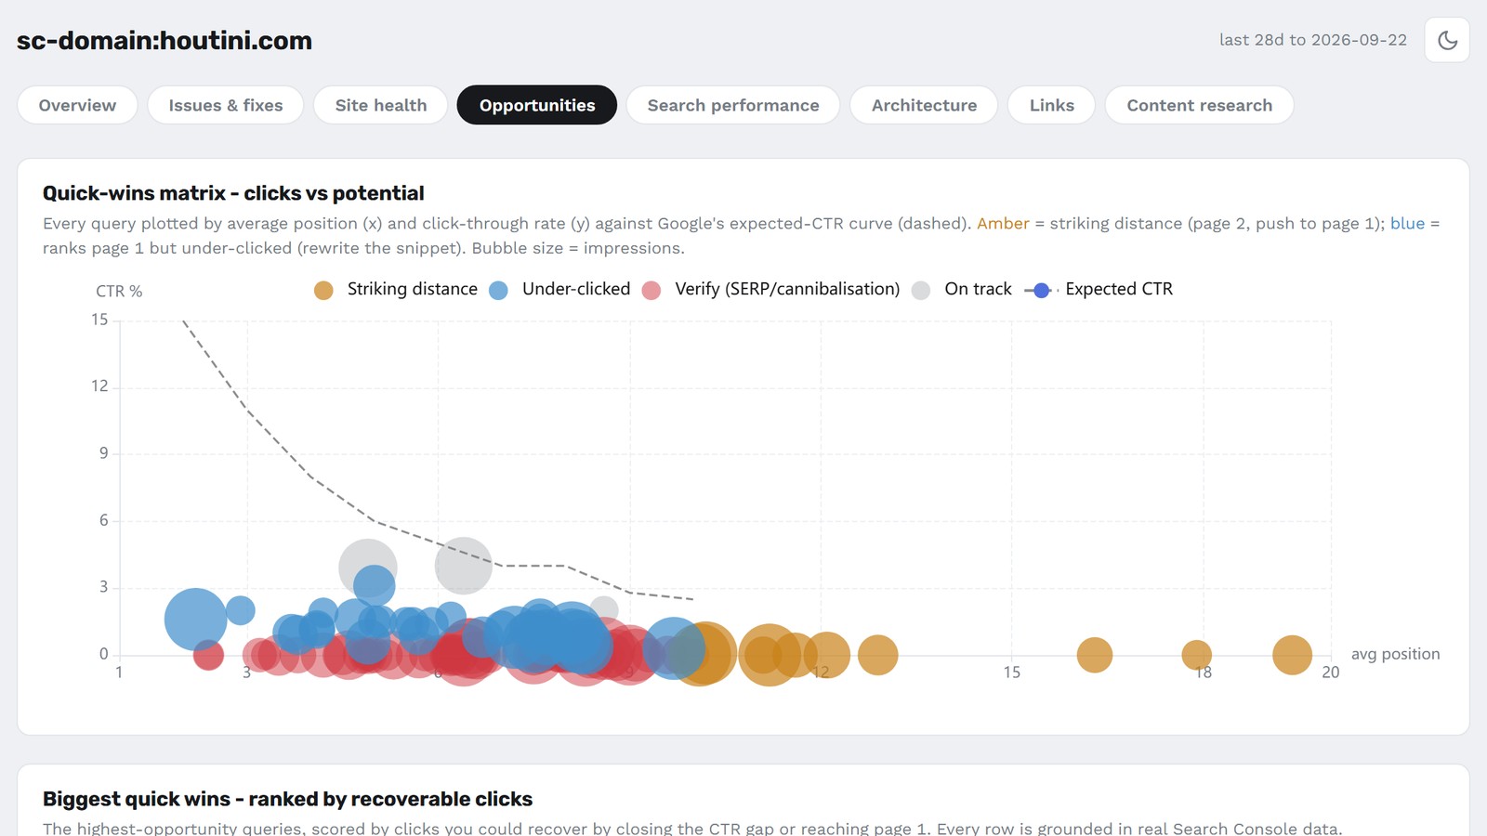Open the Site health tab
Image resolution: width=1487 pixels, height=836 pixels.
click(x=381, y=105)
